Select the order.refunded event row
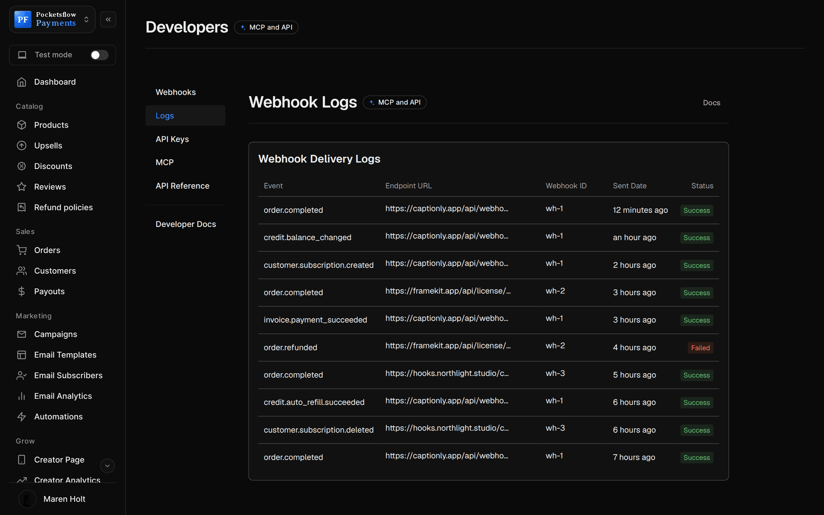 tap(488, 347)
